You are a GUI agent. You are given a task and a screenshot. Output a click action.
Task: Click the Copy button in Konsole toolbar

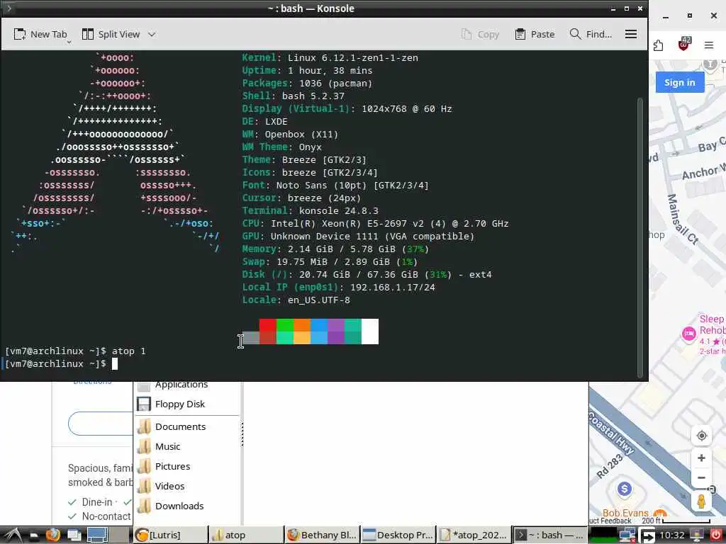coord(480,34)
